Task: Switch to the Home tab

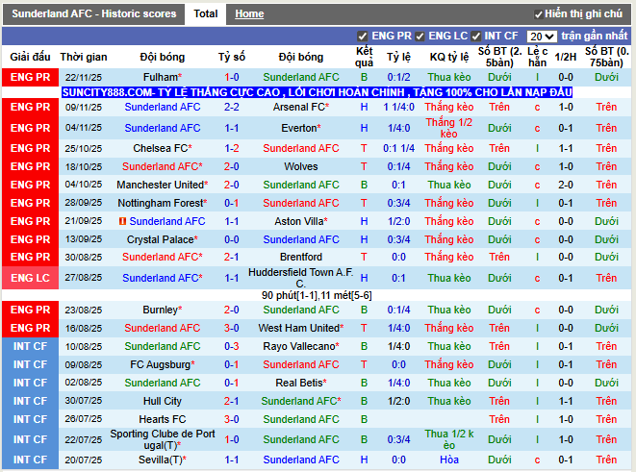Action: [249, 13]
